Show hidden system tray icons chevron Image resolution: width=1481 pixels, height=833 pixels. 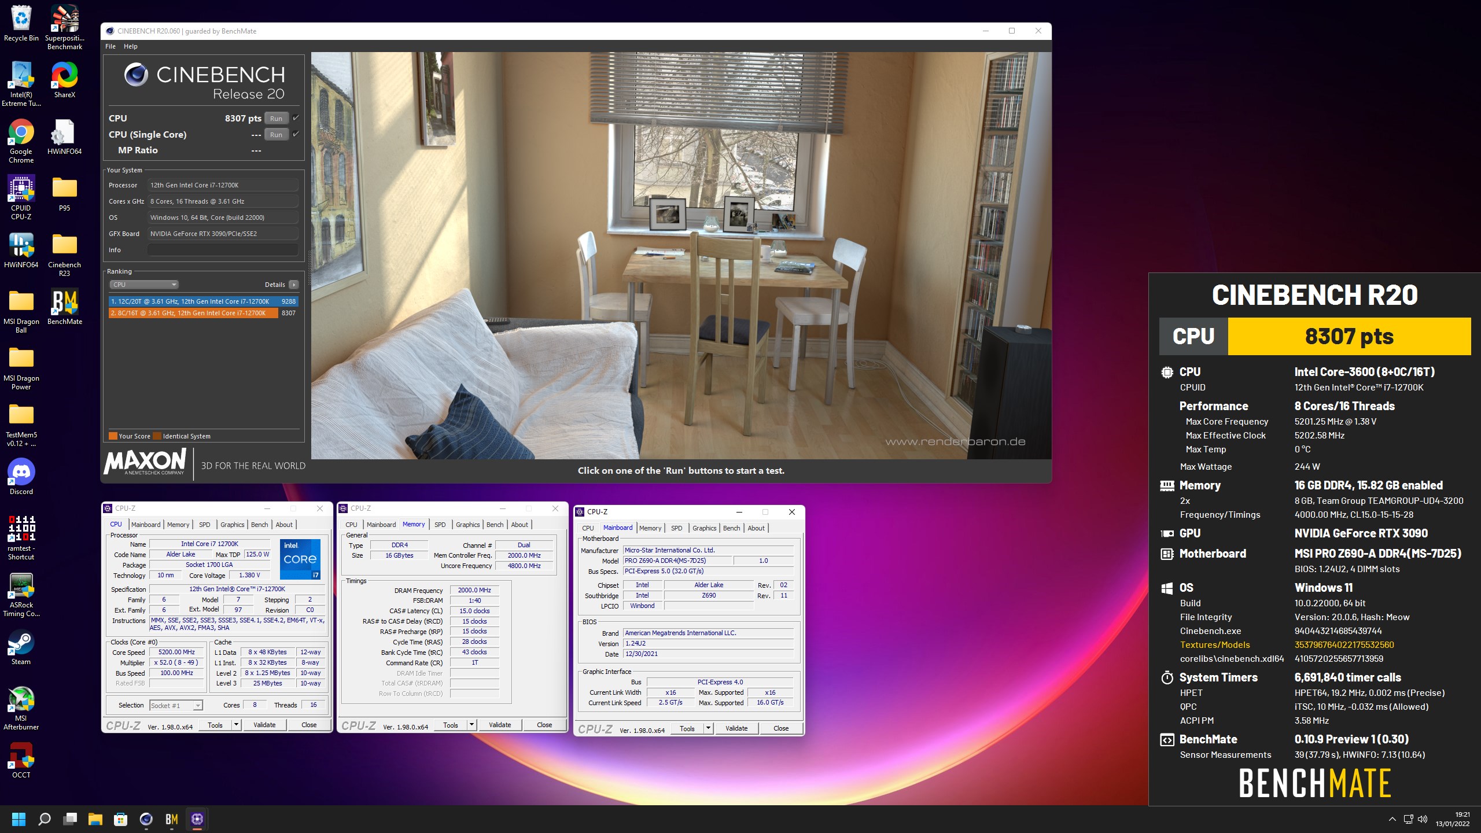[x=1392, y=819]
